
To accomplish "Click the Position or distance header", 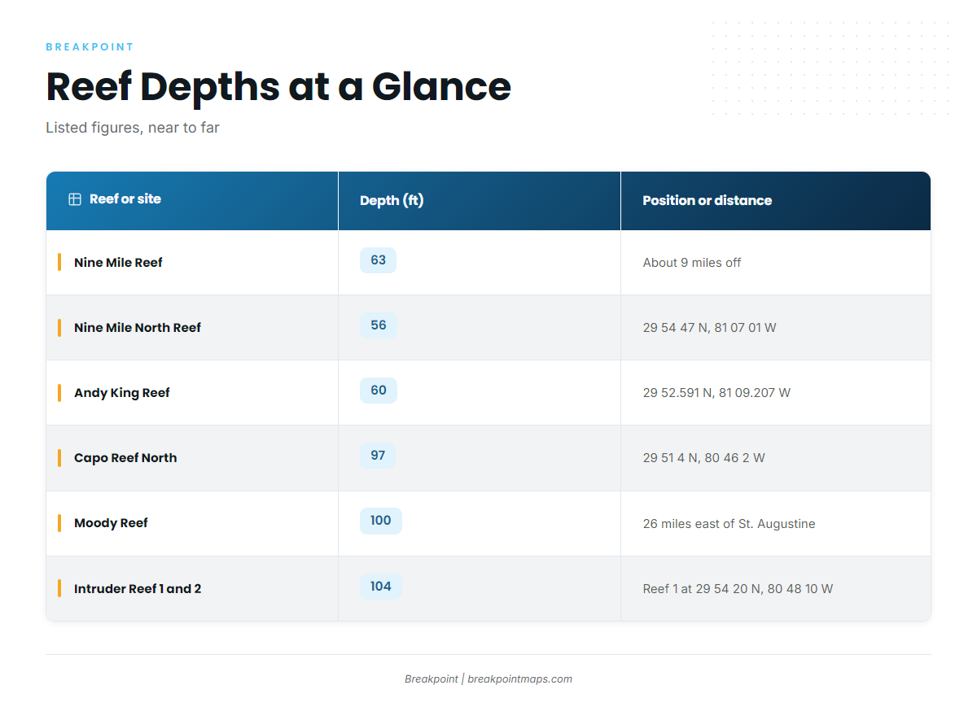I will tap(708, 200).
